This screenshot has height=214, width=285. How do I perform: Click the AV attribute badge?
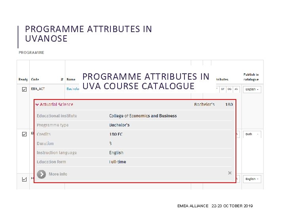click(236, 89)
